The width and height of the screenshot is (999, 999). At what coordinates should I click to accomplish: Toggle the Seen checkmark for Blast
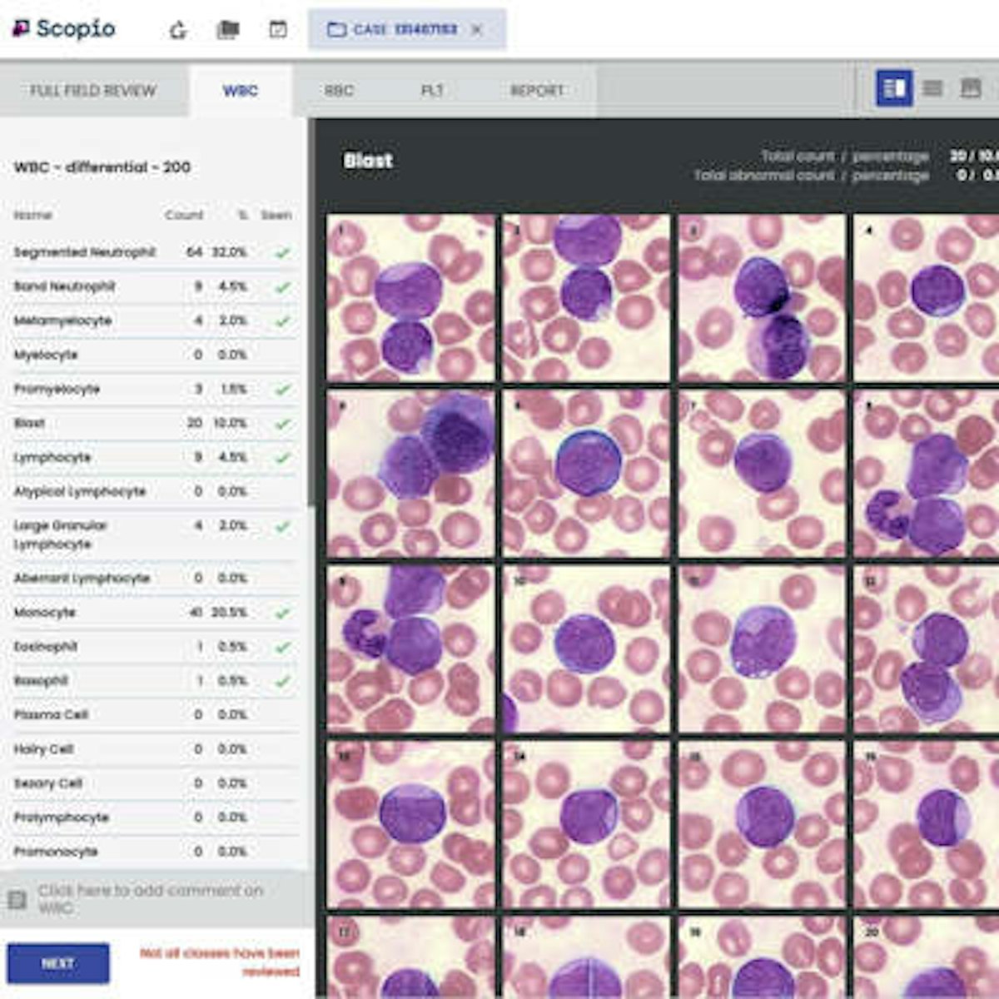283,423
